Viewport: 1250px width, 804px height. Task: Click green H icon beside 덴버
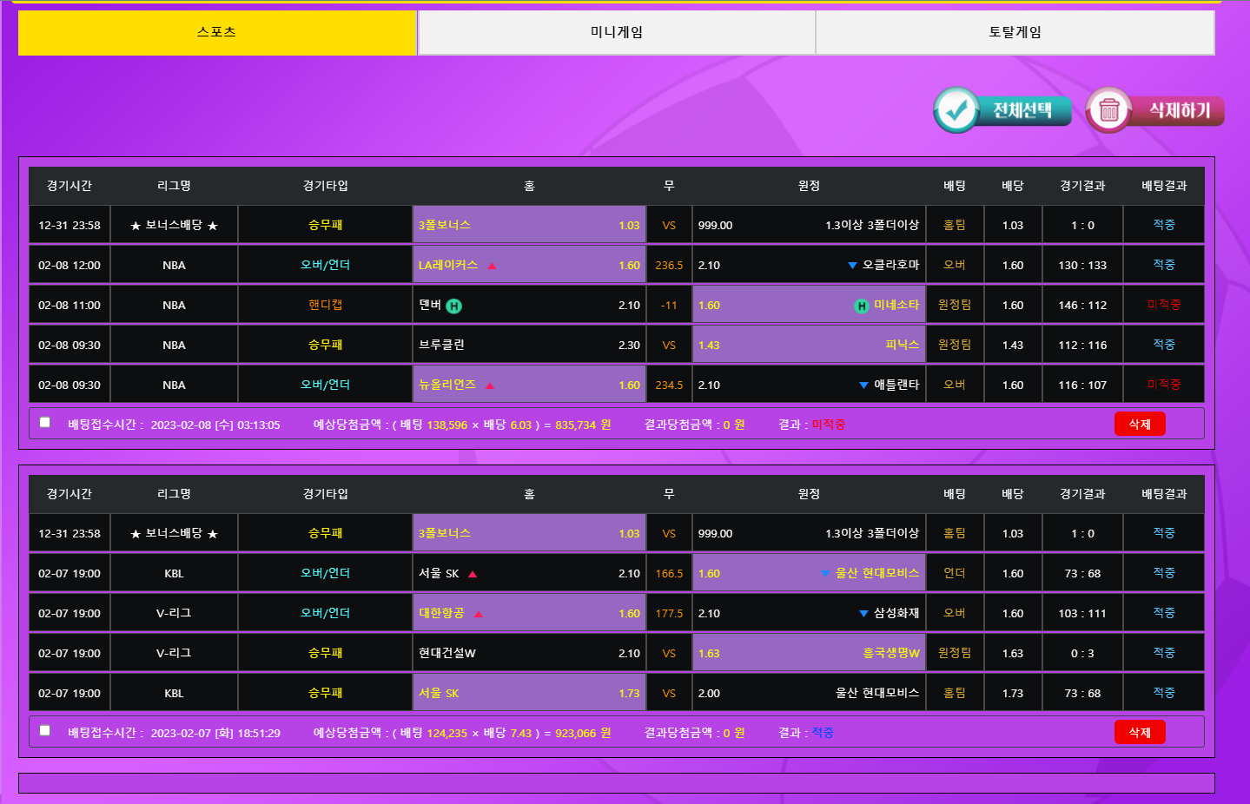point(453,306)
